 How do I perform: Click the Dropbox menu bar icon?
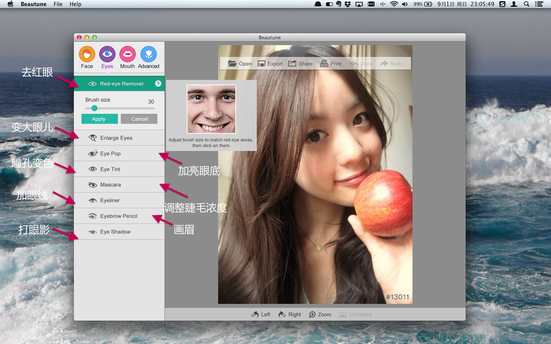(x=347, y=4)
